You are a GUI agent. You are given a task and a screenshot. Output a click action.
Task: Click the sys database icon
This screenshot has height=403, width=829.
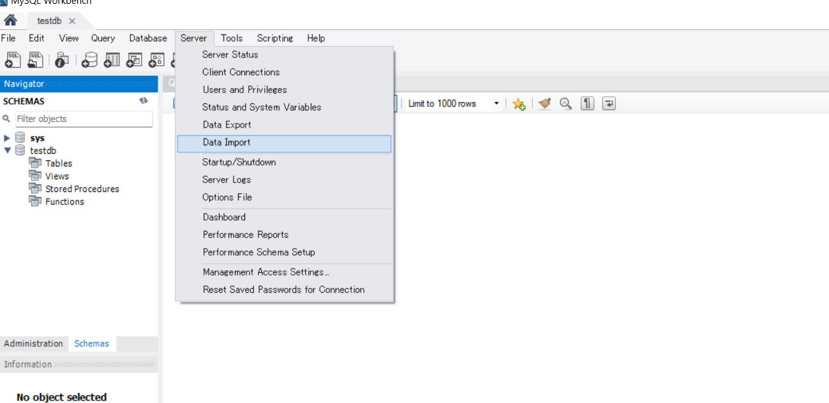click(20, 138)
